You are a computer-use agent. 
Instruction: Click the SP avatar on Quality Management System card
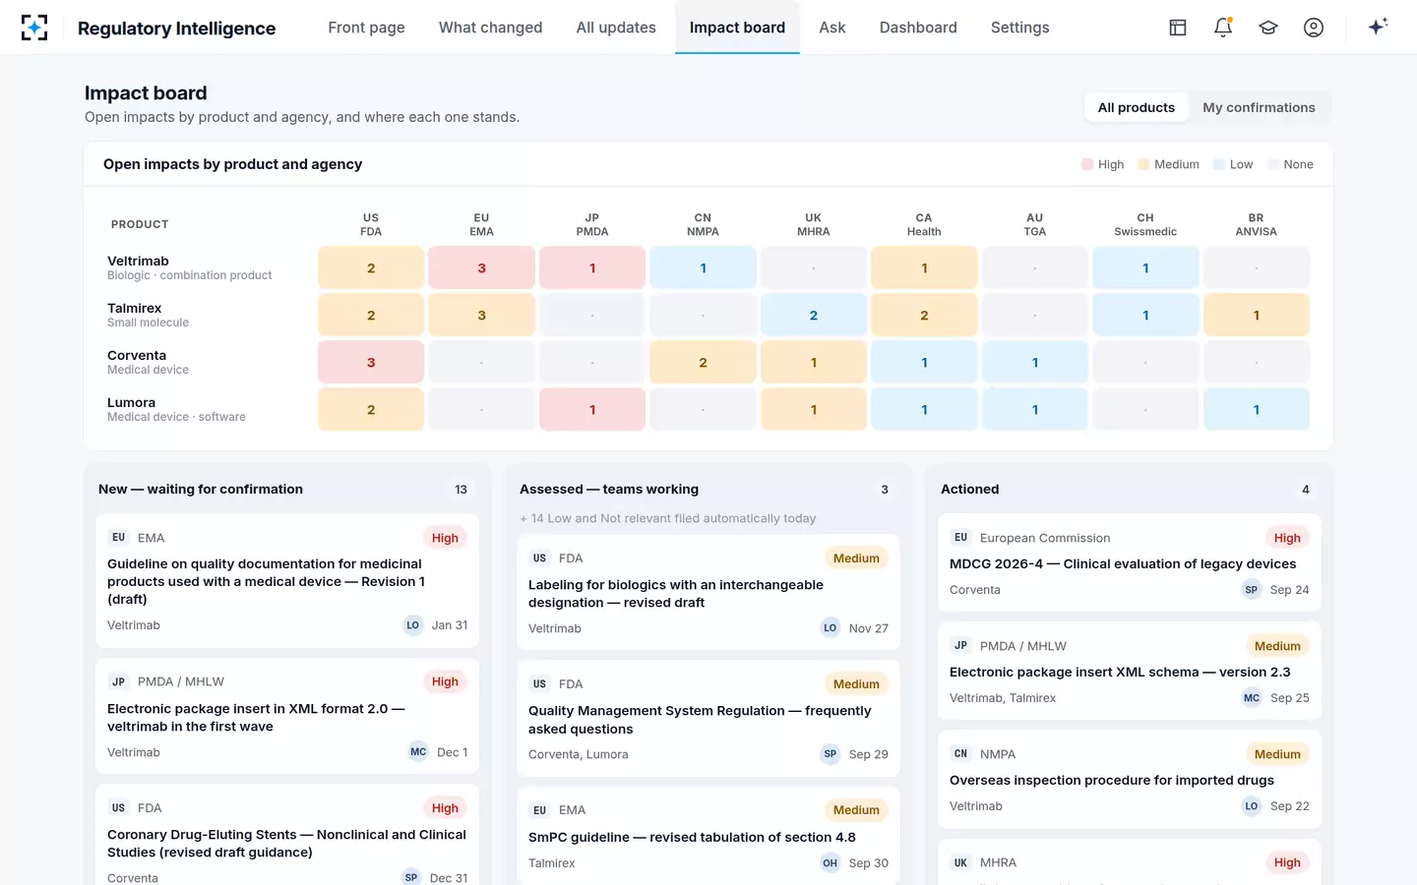pos(831,754)
